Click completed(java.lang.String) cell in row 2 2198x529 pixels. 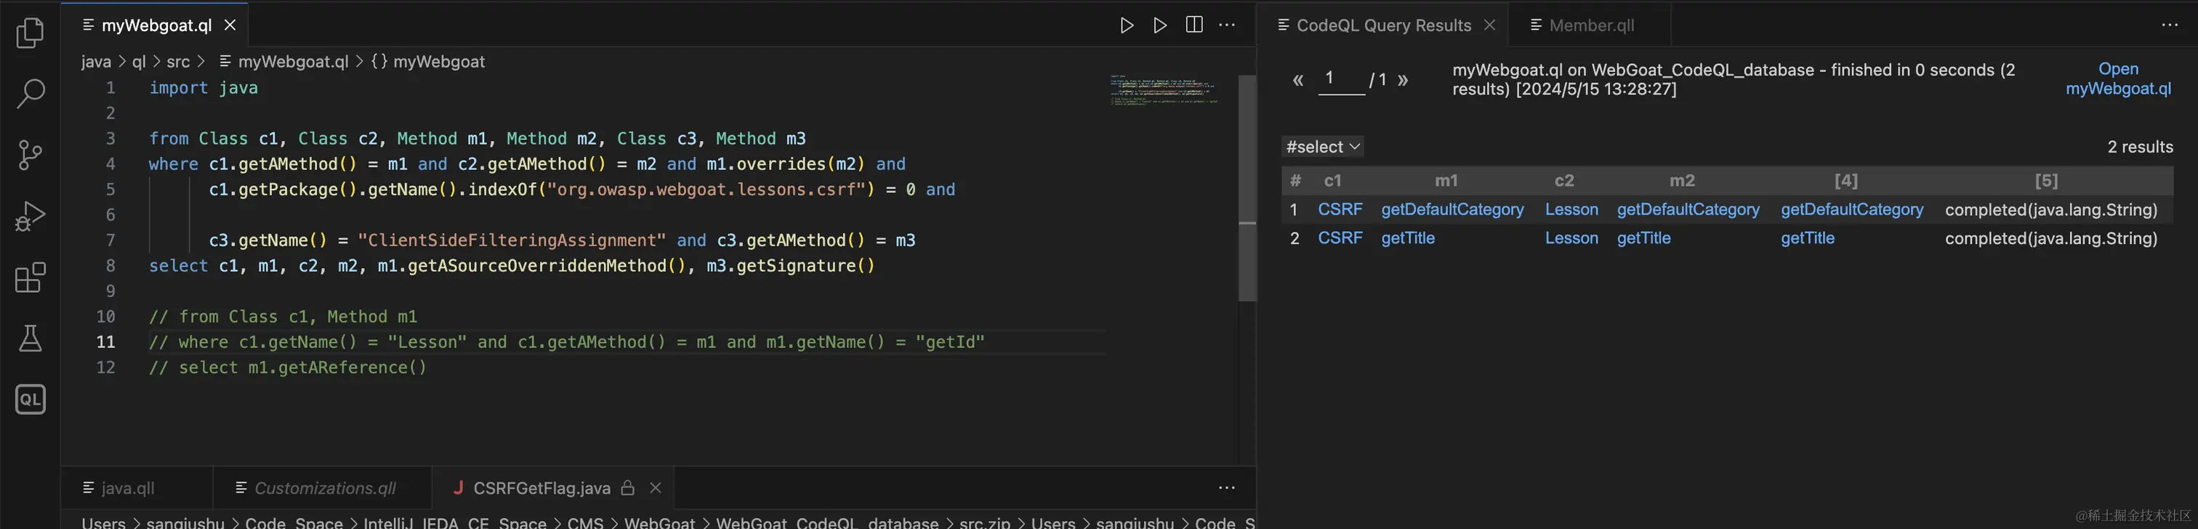2050,238
